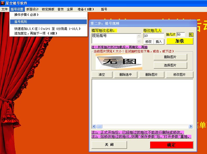Click the 选择图片 button

pyautogui.click(x=170, y=65)
